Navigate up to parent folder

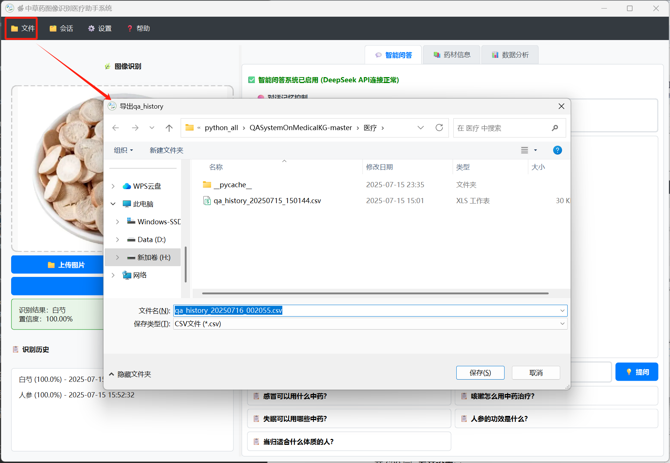[x=169, y=128]
